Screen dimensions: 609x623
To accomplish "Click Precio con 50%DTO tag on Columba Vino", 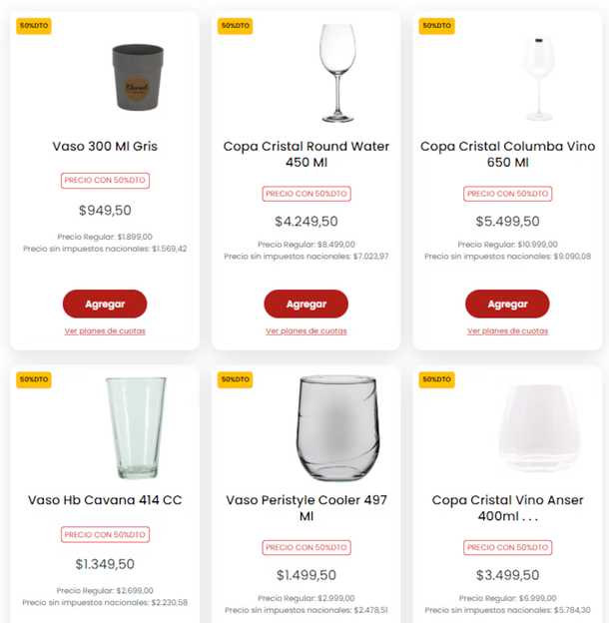I will (507, 194).
